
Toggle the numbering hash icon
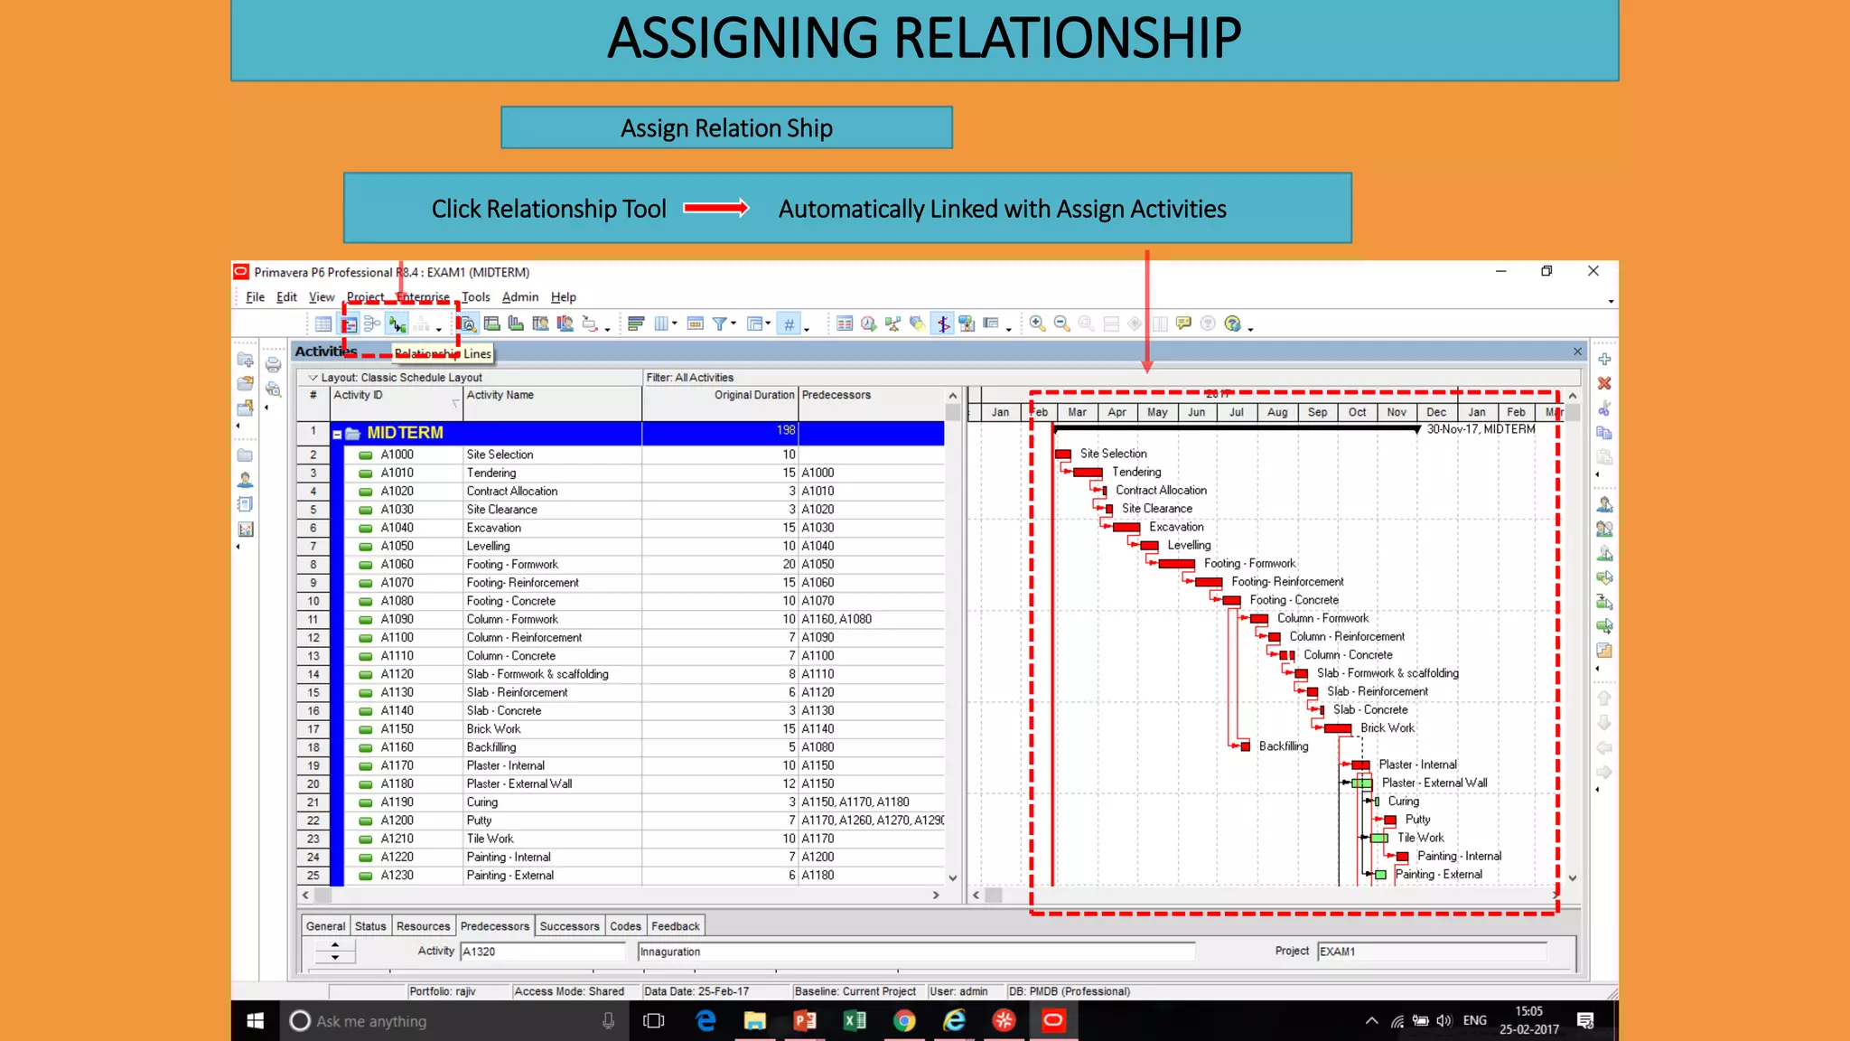(x=789, y=324)
